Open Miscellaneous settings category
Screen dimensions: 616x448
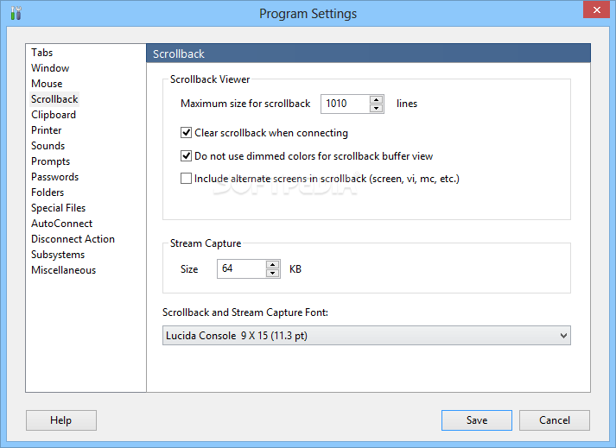click(x=63, y=270)
